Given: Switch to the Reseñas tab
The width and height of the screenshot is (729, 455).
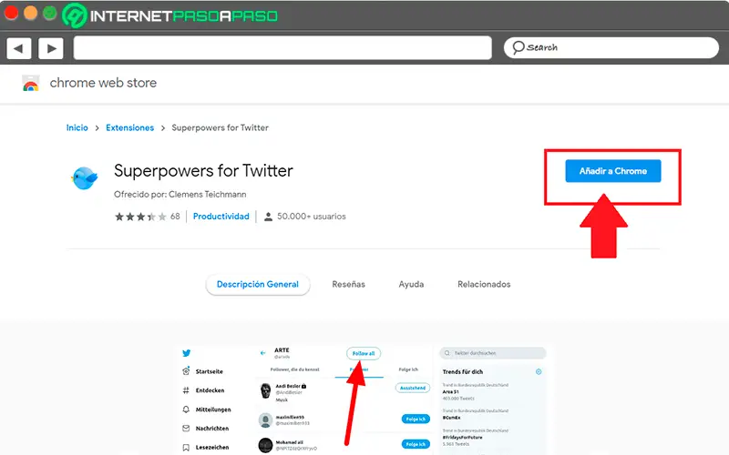Looking at the screenshot, I should point(348,285).
